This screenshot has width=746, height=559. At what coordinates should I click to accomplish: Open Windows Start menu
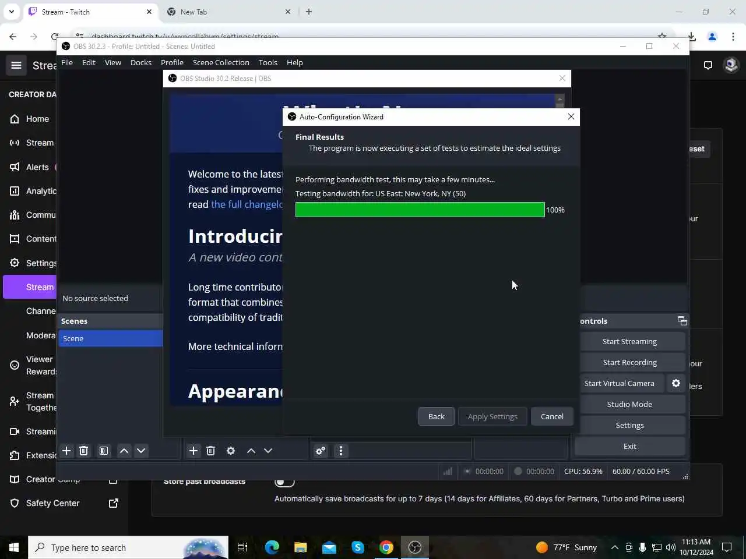(x=14, y=547)
